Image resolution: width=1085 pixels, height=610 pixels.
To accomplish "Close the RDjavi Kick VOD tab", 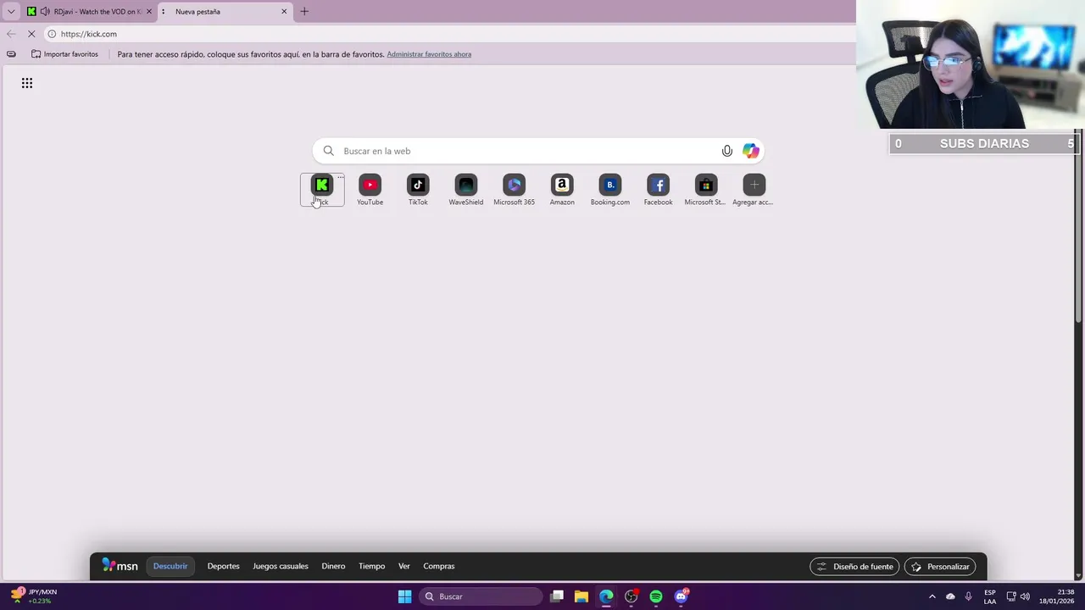I will coord(149,12).
